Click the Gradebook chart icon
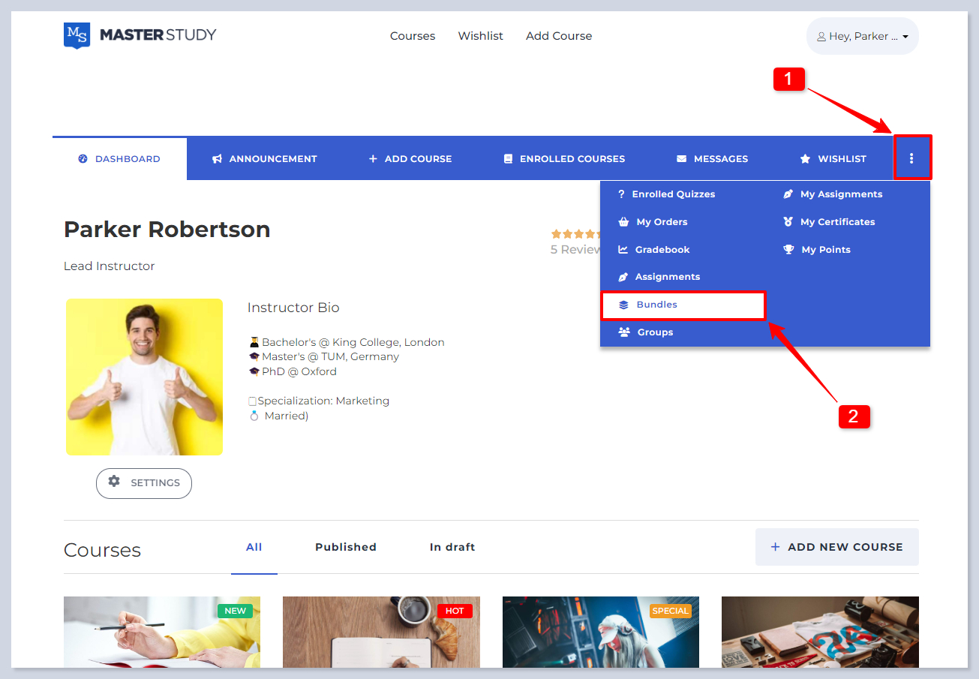Viewport: 979px width, 679px height. (623, 250)
